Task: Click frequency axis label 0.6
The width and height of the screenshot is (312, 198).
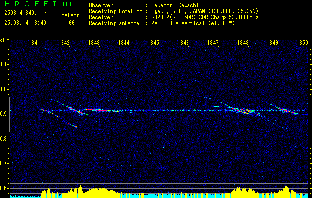Action: coord(4,188)
